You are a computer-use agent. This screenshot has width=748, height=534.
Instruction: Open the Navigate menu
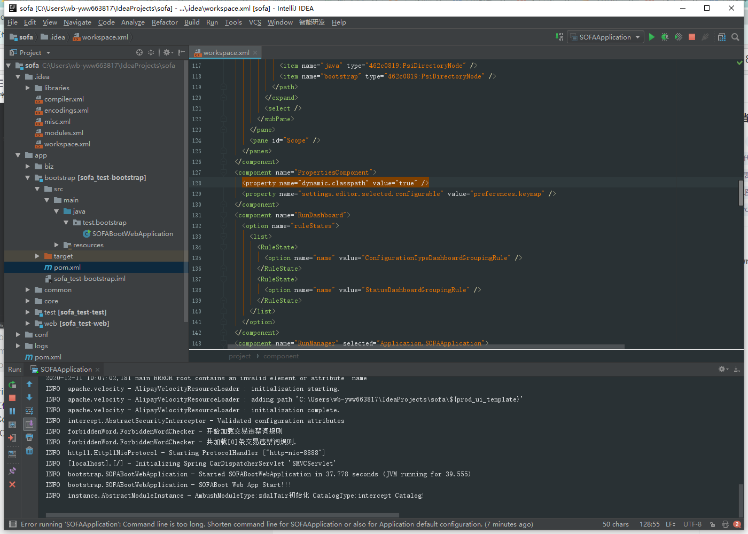77,22
